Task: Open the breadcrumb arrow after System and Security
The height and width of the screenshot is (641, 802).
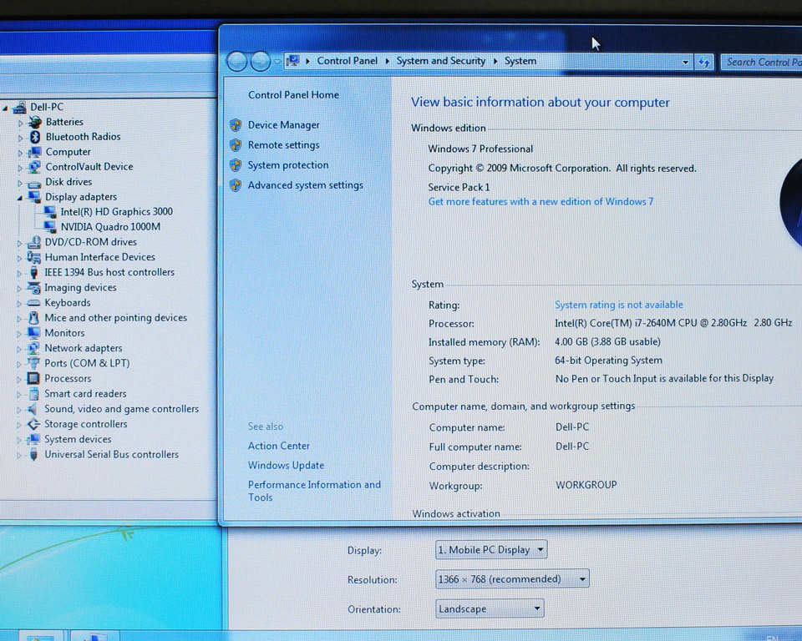Action: [x=495, y=61]
